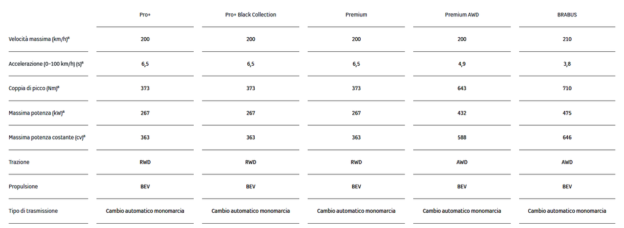Select the Pro+ Black Collection header
This screenshot has height=228, width=624.
(x=250, y=15)
